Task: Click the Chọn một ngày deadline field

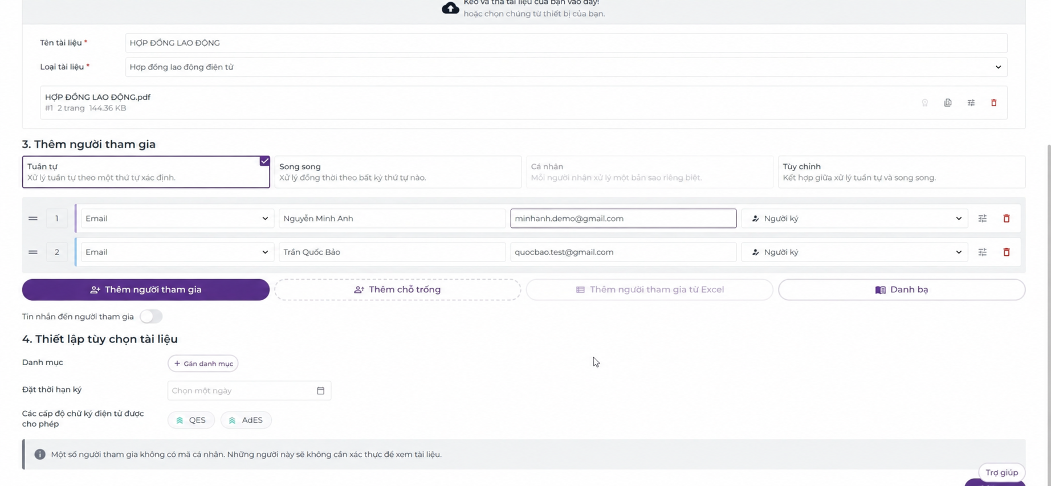Action: [249, 390]
